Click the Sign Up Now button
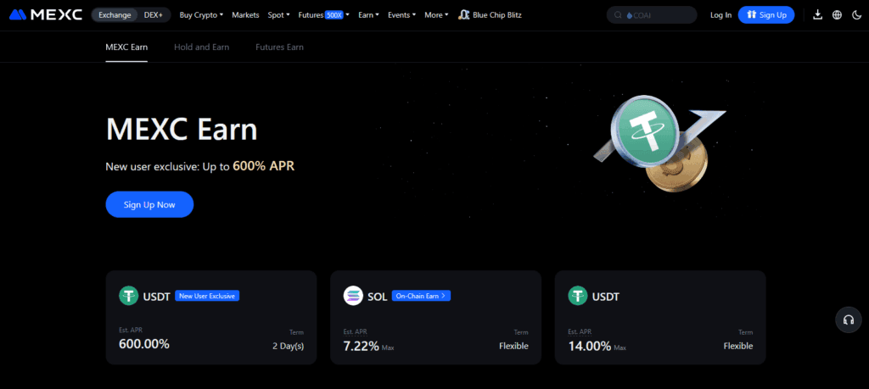Image resolution: width=869 pixels, height=389 pixels. (149, 204)
